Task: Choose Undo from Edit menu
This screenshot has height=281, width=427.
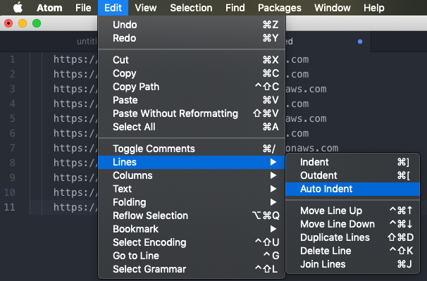Action: coord(192,25)
